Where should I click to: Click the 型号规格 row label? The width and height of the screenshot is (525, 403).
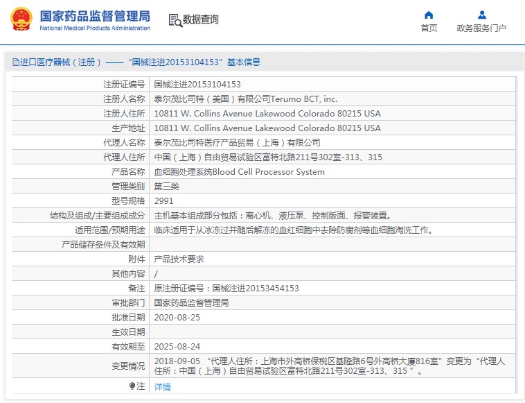coord(128,201)
